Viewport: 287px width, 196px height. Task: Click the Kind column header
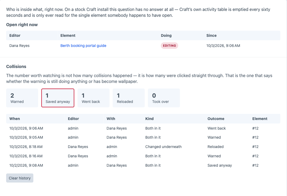[149, 119]
